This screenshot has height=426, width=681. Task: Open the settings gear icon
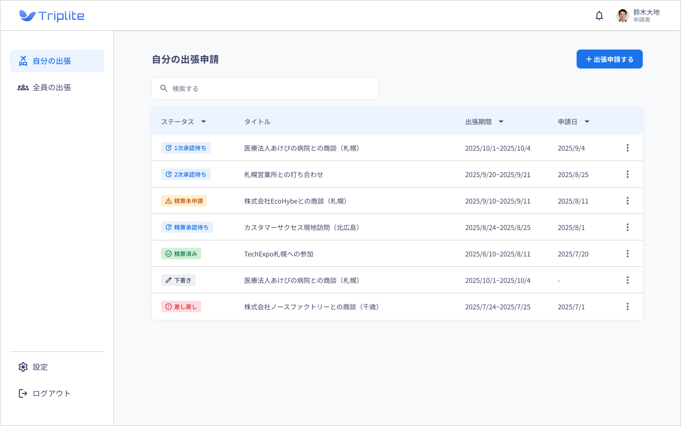click(23, 367)
